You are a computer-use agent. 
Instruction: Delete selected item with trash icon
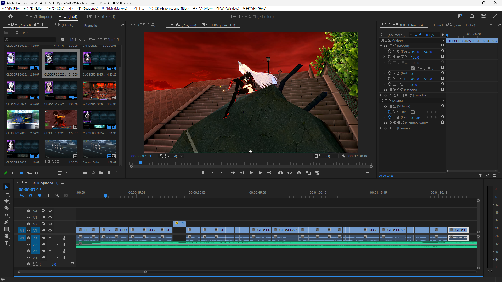tap(117, 173)
